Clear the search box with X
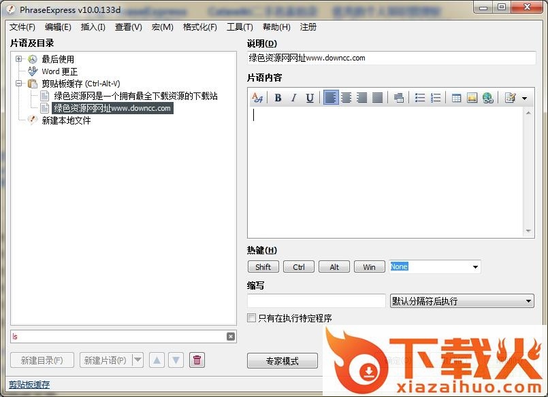Viewport: 548px width, 397px height. pos(231,336)
